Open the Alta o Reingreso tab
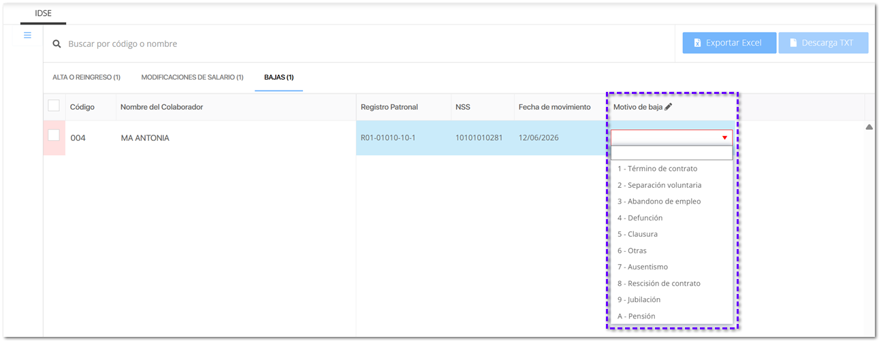Screen dimensions: 881x343 (x=86, y=78)
